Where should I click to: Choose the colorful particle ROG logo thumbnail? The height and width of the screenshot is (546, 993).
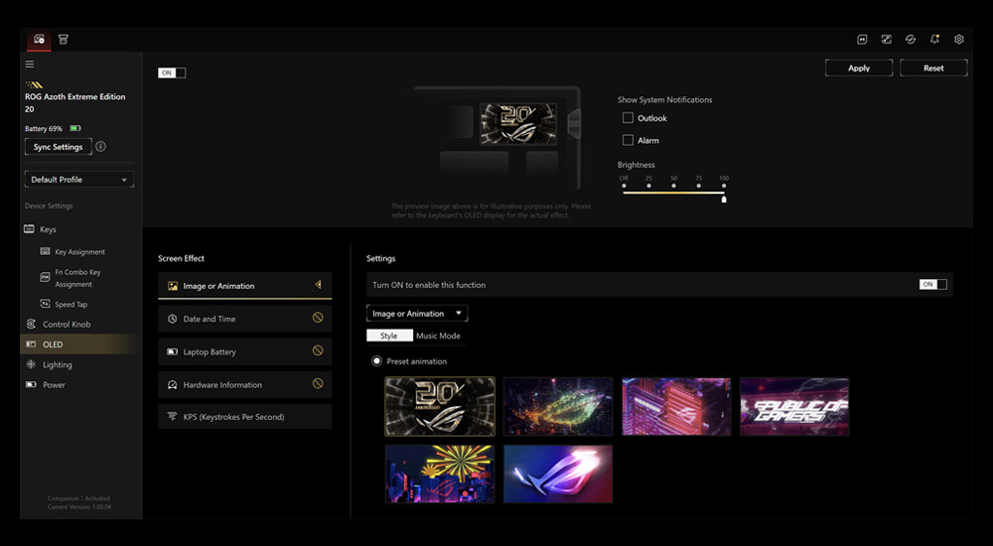pos(558,406)
